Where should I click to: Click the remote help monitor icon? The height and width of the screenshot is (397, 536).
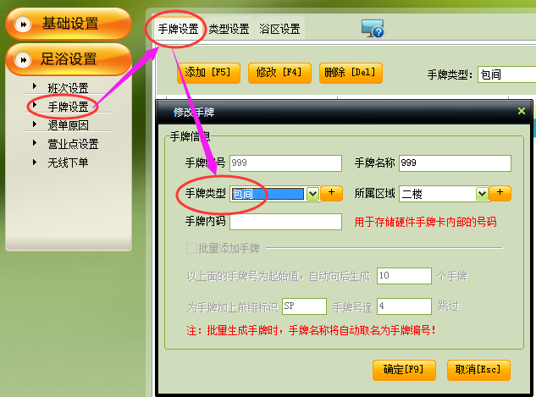[x=373, y=29]
